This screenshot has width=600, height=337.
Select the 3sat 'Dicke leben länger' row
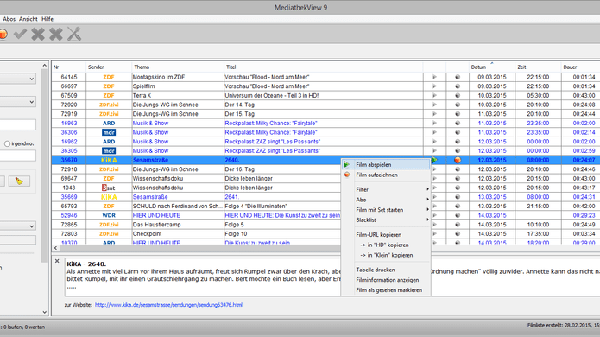pyautogui.click(x=325, y=188)
